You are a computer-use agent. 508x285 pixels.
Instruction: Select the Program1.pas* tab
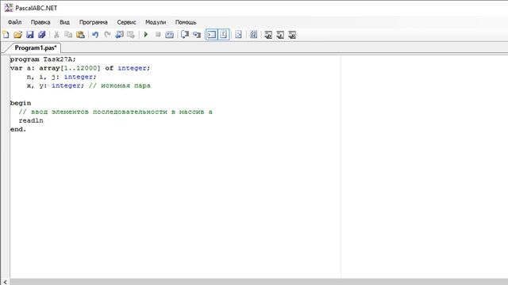35,47
